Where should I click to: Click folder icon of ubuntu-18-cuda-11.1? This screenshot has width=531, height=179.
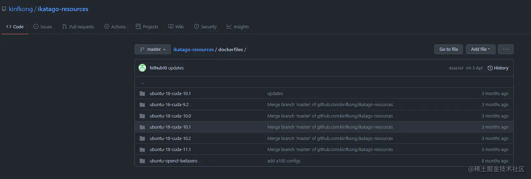pos(142,150)
